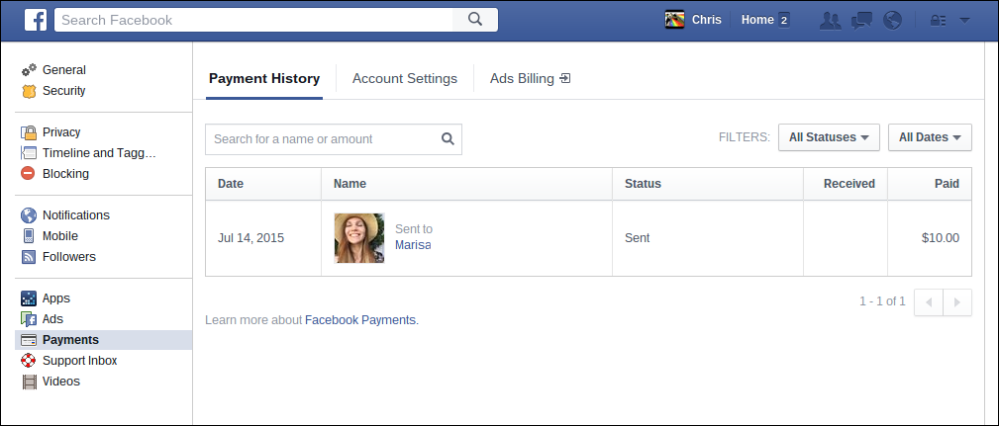Switch to the Account Settings tab
Screen dimensions: 999x426
(x=405, y=79)
